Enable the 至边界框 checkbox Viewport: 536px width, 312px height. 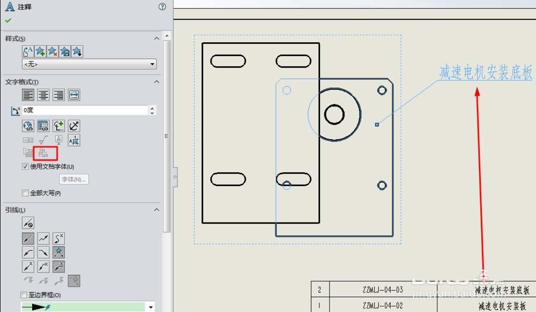[25, 295]
